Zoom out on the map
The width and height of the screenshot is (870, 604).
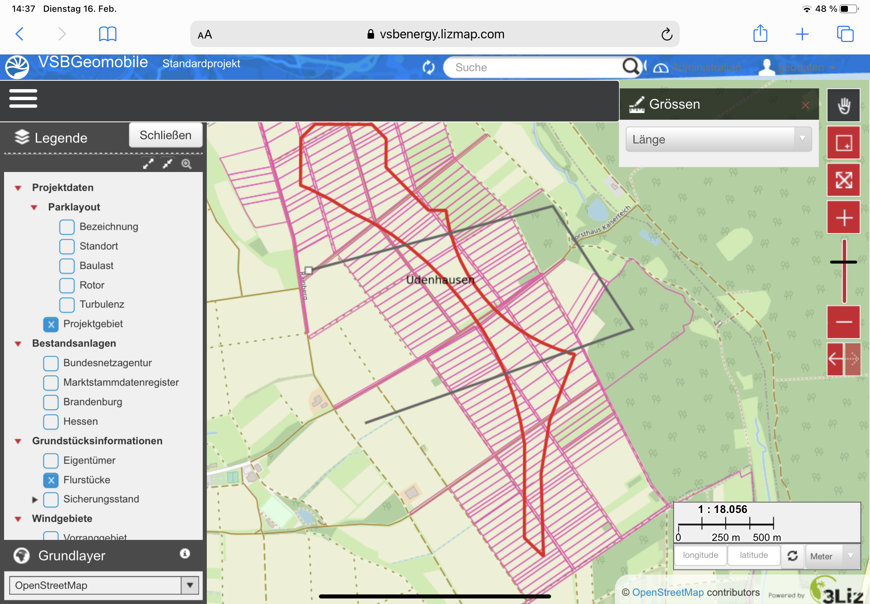click(843, 322)
